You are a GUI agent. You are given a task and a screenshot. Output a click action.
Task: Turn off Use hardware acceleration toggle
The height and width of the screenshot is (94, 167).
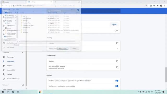(117, 86)
